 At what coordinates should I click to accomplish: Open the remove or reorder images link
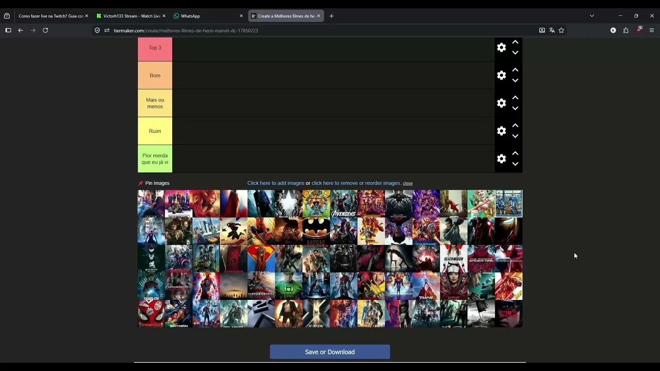click(356, 183)
